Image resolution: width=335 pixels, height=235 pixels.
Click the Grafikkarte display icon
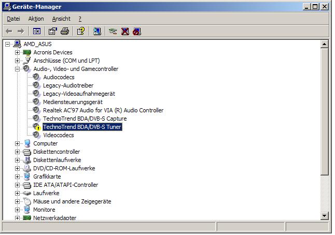coord(27,177)
